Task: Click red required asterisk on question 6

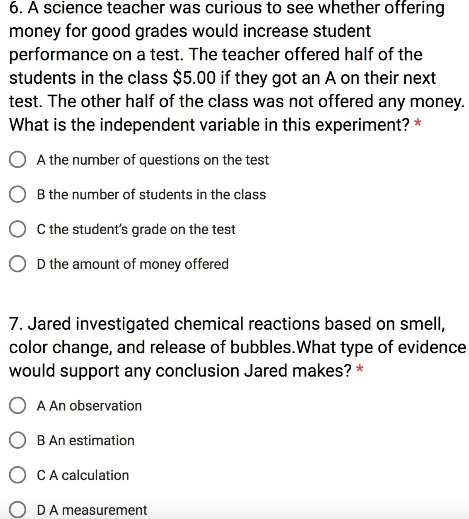Action: click(418, 124)
